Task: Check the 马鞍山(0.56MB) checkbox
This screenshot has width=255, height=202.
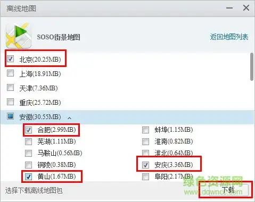Action: coord(28,153)
